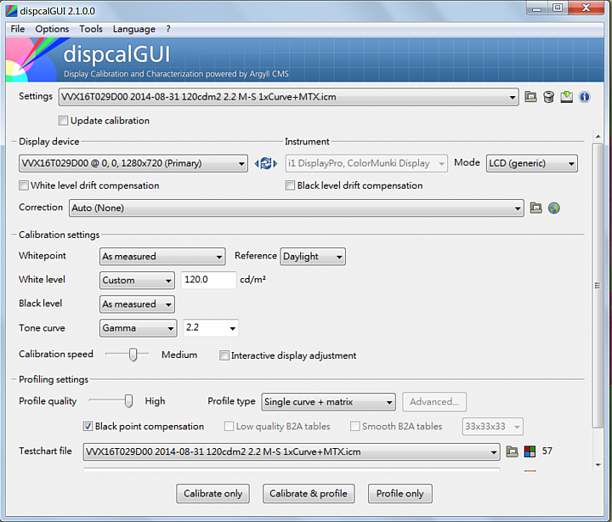Open the Instrument dropdown
Screen dimensions: 612x522
coord(366,163)
